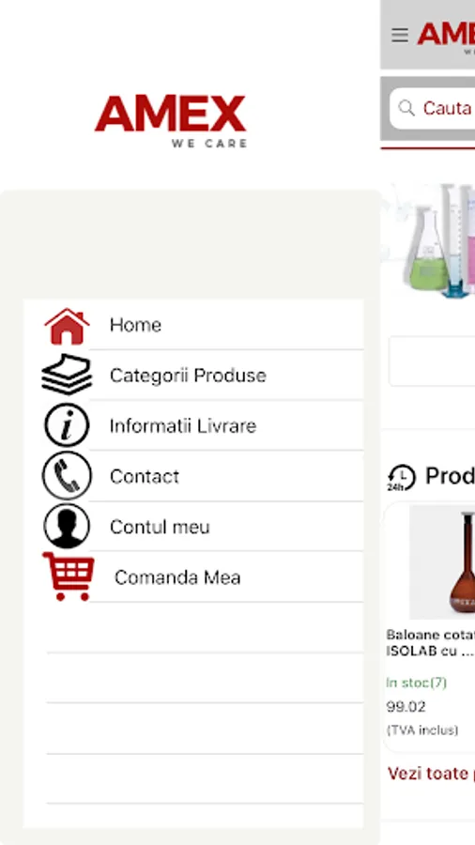Image resolution: width=475 pixels, height=845 pixels.
Task: Click the search magnifier icon
Action: tap(406, 108)
